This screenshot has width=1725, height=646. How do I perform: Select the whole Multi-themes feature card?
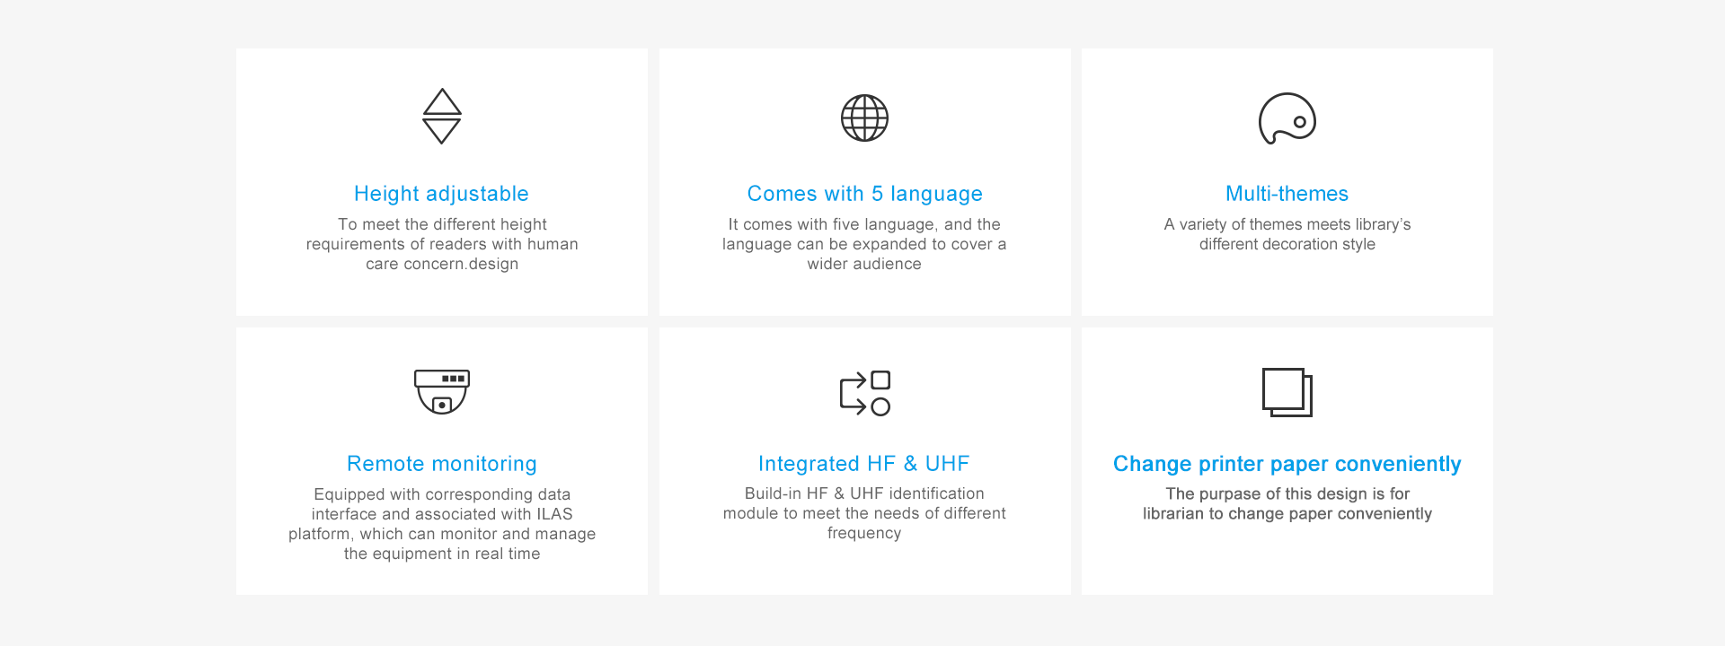click(1287, 287)
